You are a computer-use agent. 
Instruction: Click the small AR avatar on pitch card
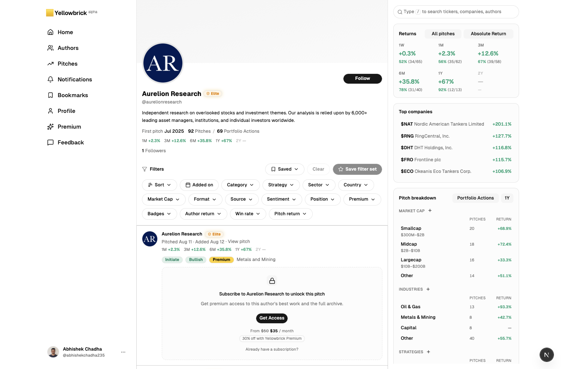[150, 239]
